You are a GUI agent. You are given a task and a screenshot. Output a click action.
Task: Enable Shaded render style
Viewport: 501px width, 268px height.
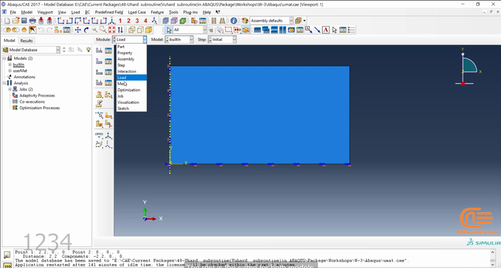tap(148, 30)
